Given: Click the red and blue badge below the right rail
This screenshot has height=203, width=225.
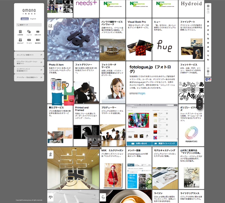Looking at the screenshot, I should 210,79.
